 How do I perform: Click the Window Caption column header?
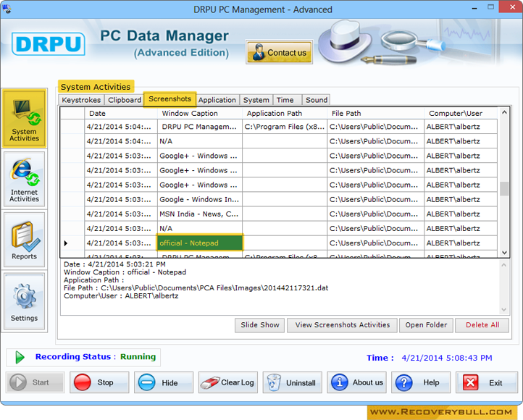click(x=200, y=114)
